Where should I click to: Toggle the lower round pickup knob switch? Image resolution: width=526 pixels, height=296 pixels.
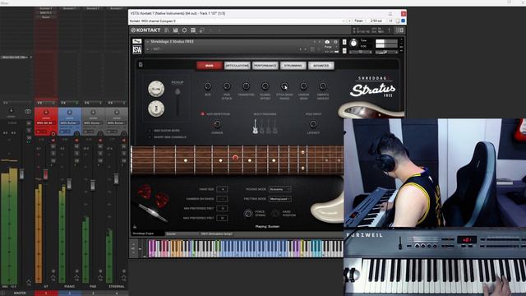[x=156, y=109]
